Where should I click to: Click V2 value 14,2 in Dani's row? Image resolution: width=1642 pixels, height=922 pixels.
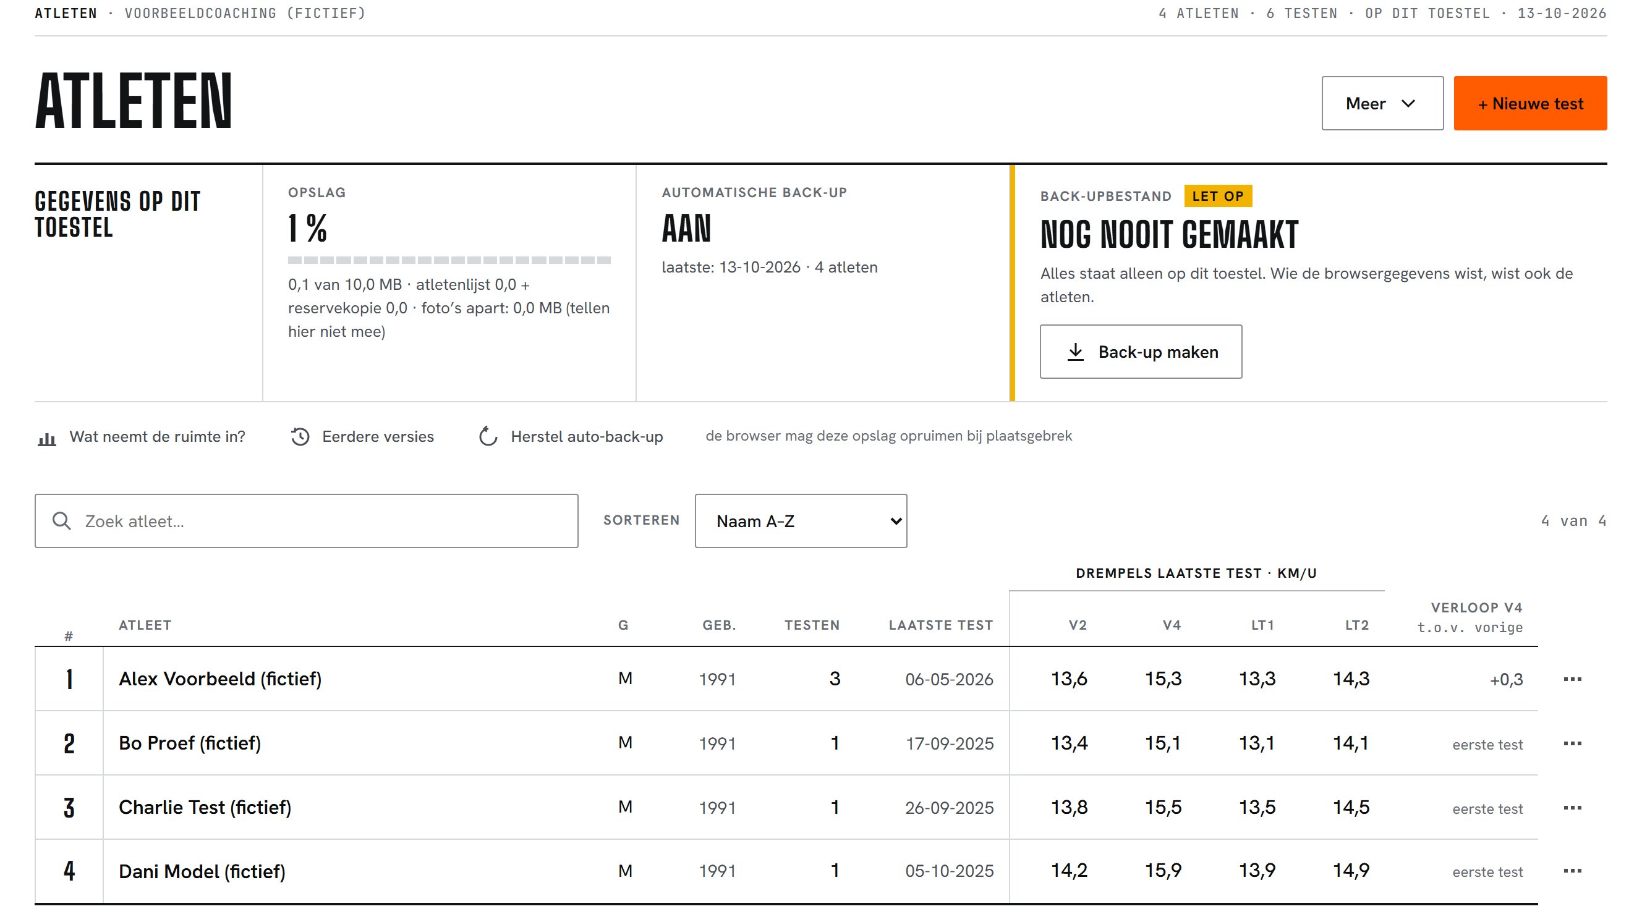(x=1069, y=870)
